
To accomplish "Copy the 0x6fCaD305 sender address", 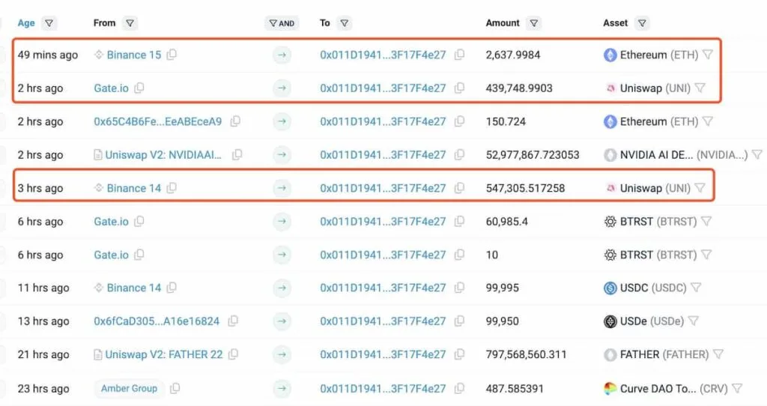I will pyautogui.click(x=234, y=321).
